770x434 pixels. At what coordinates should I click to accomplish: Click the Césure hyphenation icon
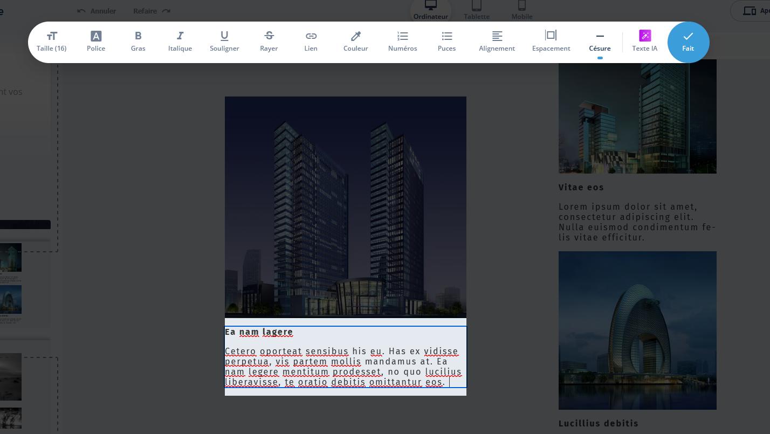600,36
